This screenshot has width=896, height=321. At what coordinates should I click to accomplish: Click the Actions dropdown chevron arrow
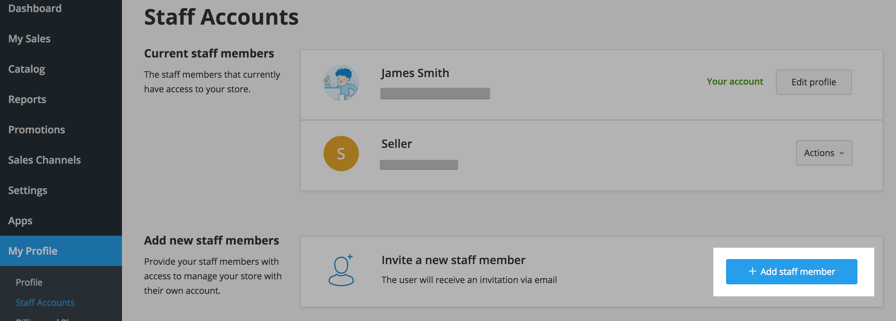[842, 153]
